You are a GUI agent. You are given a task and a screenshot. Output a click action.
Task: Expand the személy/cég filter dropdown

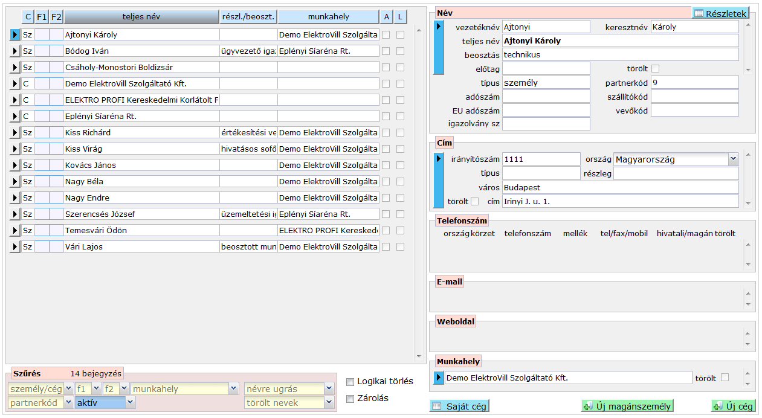coord(68,388)
